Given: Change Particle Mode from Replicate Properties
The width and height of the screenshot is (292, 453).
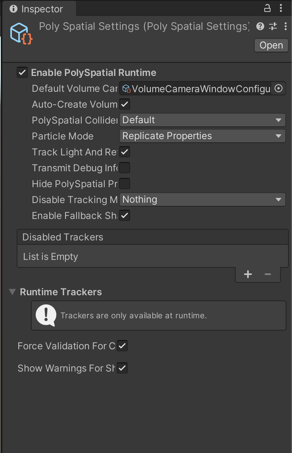Looking at the screenshot, I should (x=202, y=136).
